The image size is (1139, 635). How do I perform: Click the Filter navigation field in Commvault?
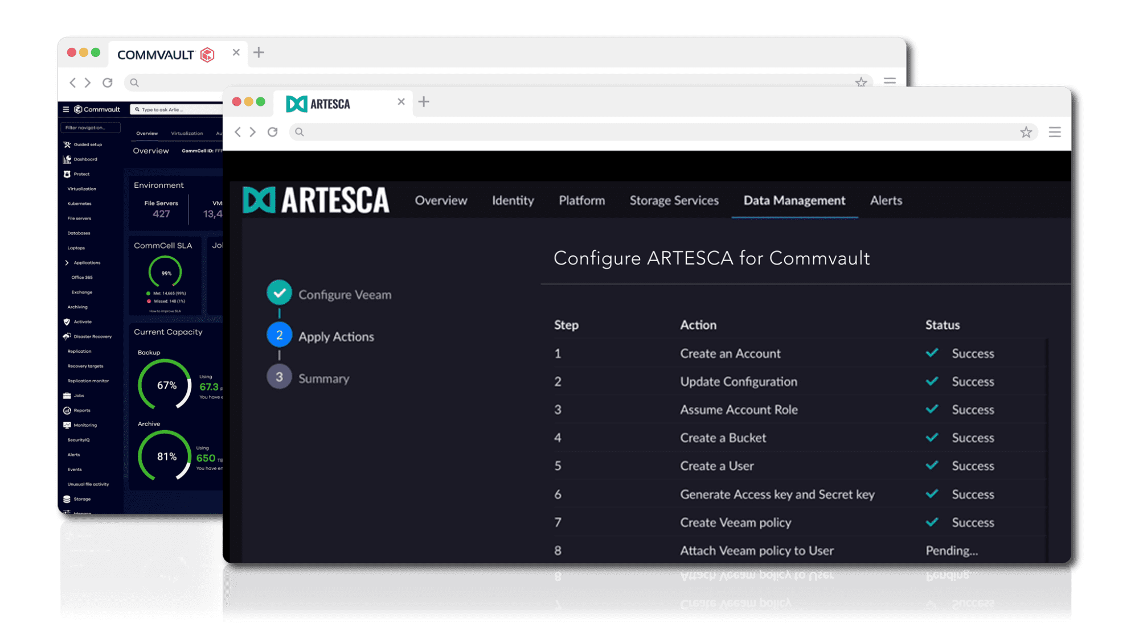[91, 127]
